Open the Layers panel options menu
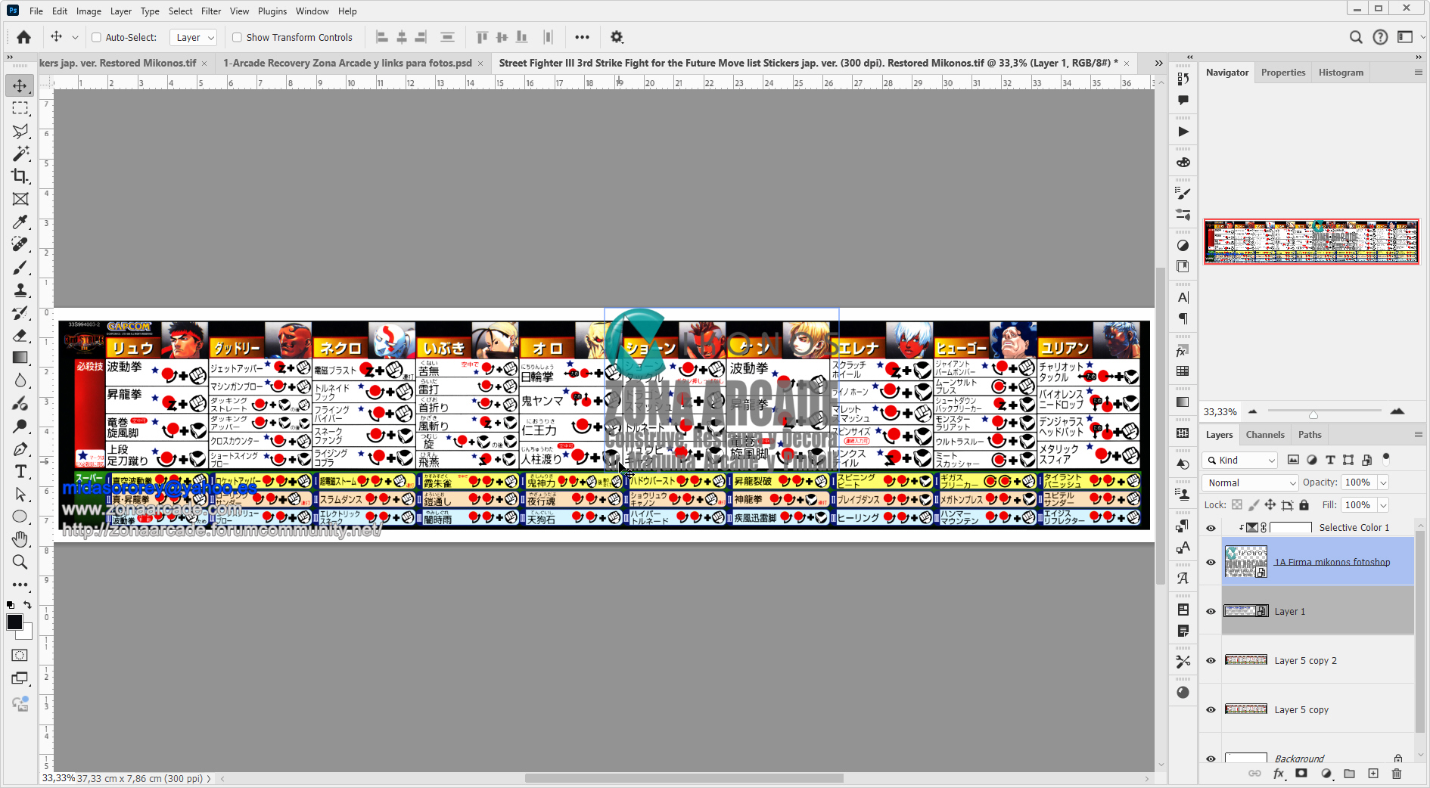 tap(1418, 435)
